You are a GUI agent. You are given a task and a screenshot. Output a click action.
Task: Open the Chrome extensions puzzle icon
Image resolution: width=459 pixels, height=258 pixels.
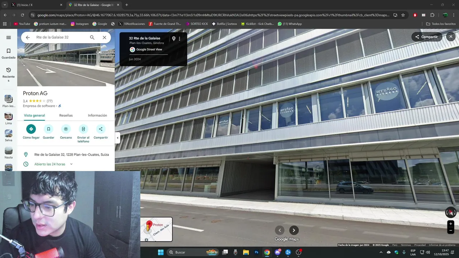432,15
